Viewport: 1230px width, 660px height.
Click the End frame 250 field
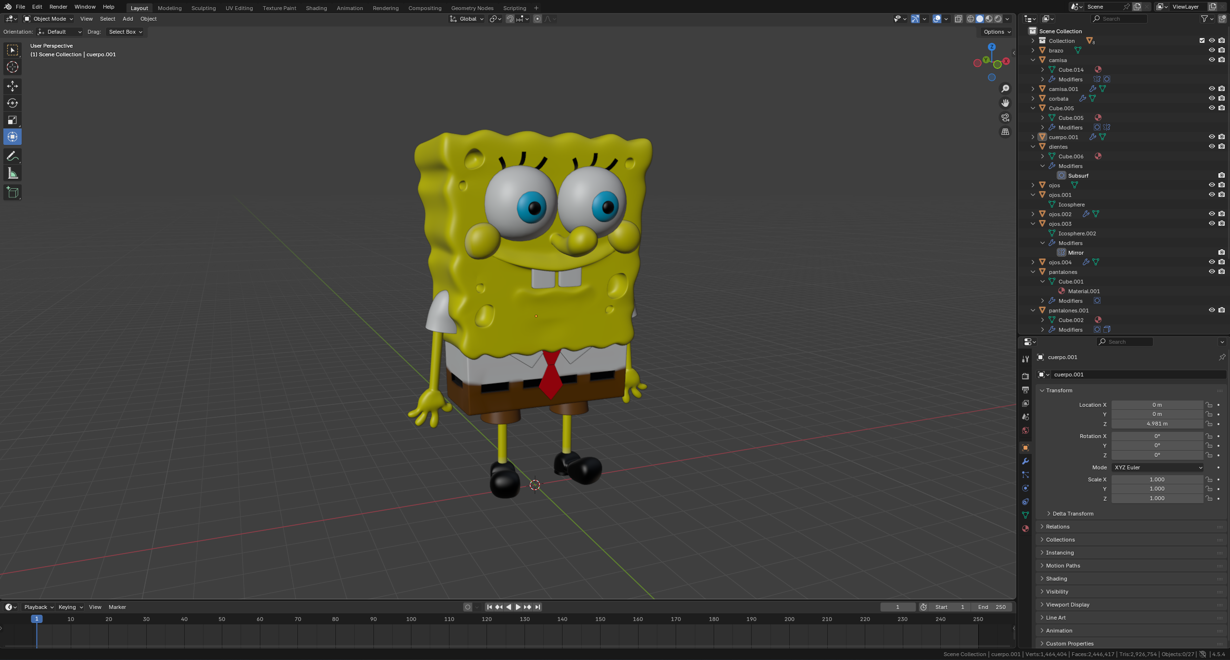[x=992, y=607]
